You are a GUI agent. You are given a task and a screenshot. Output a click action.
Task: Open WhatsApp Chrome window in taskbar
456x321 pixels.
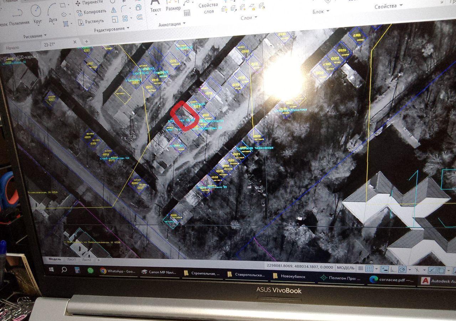(x=118, y=271)
